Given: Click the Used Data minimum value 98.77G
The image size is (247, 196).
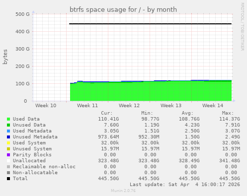Looking at the screenshot, I should [x=150, y=119].
